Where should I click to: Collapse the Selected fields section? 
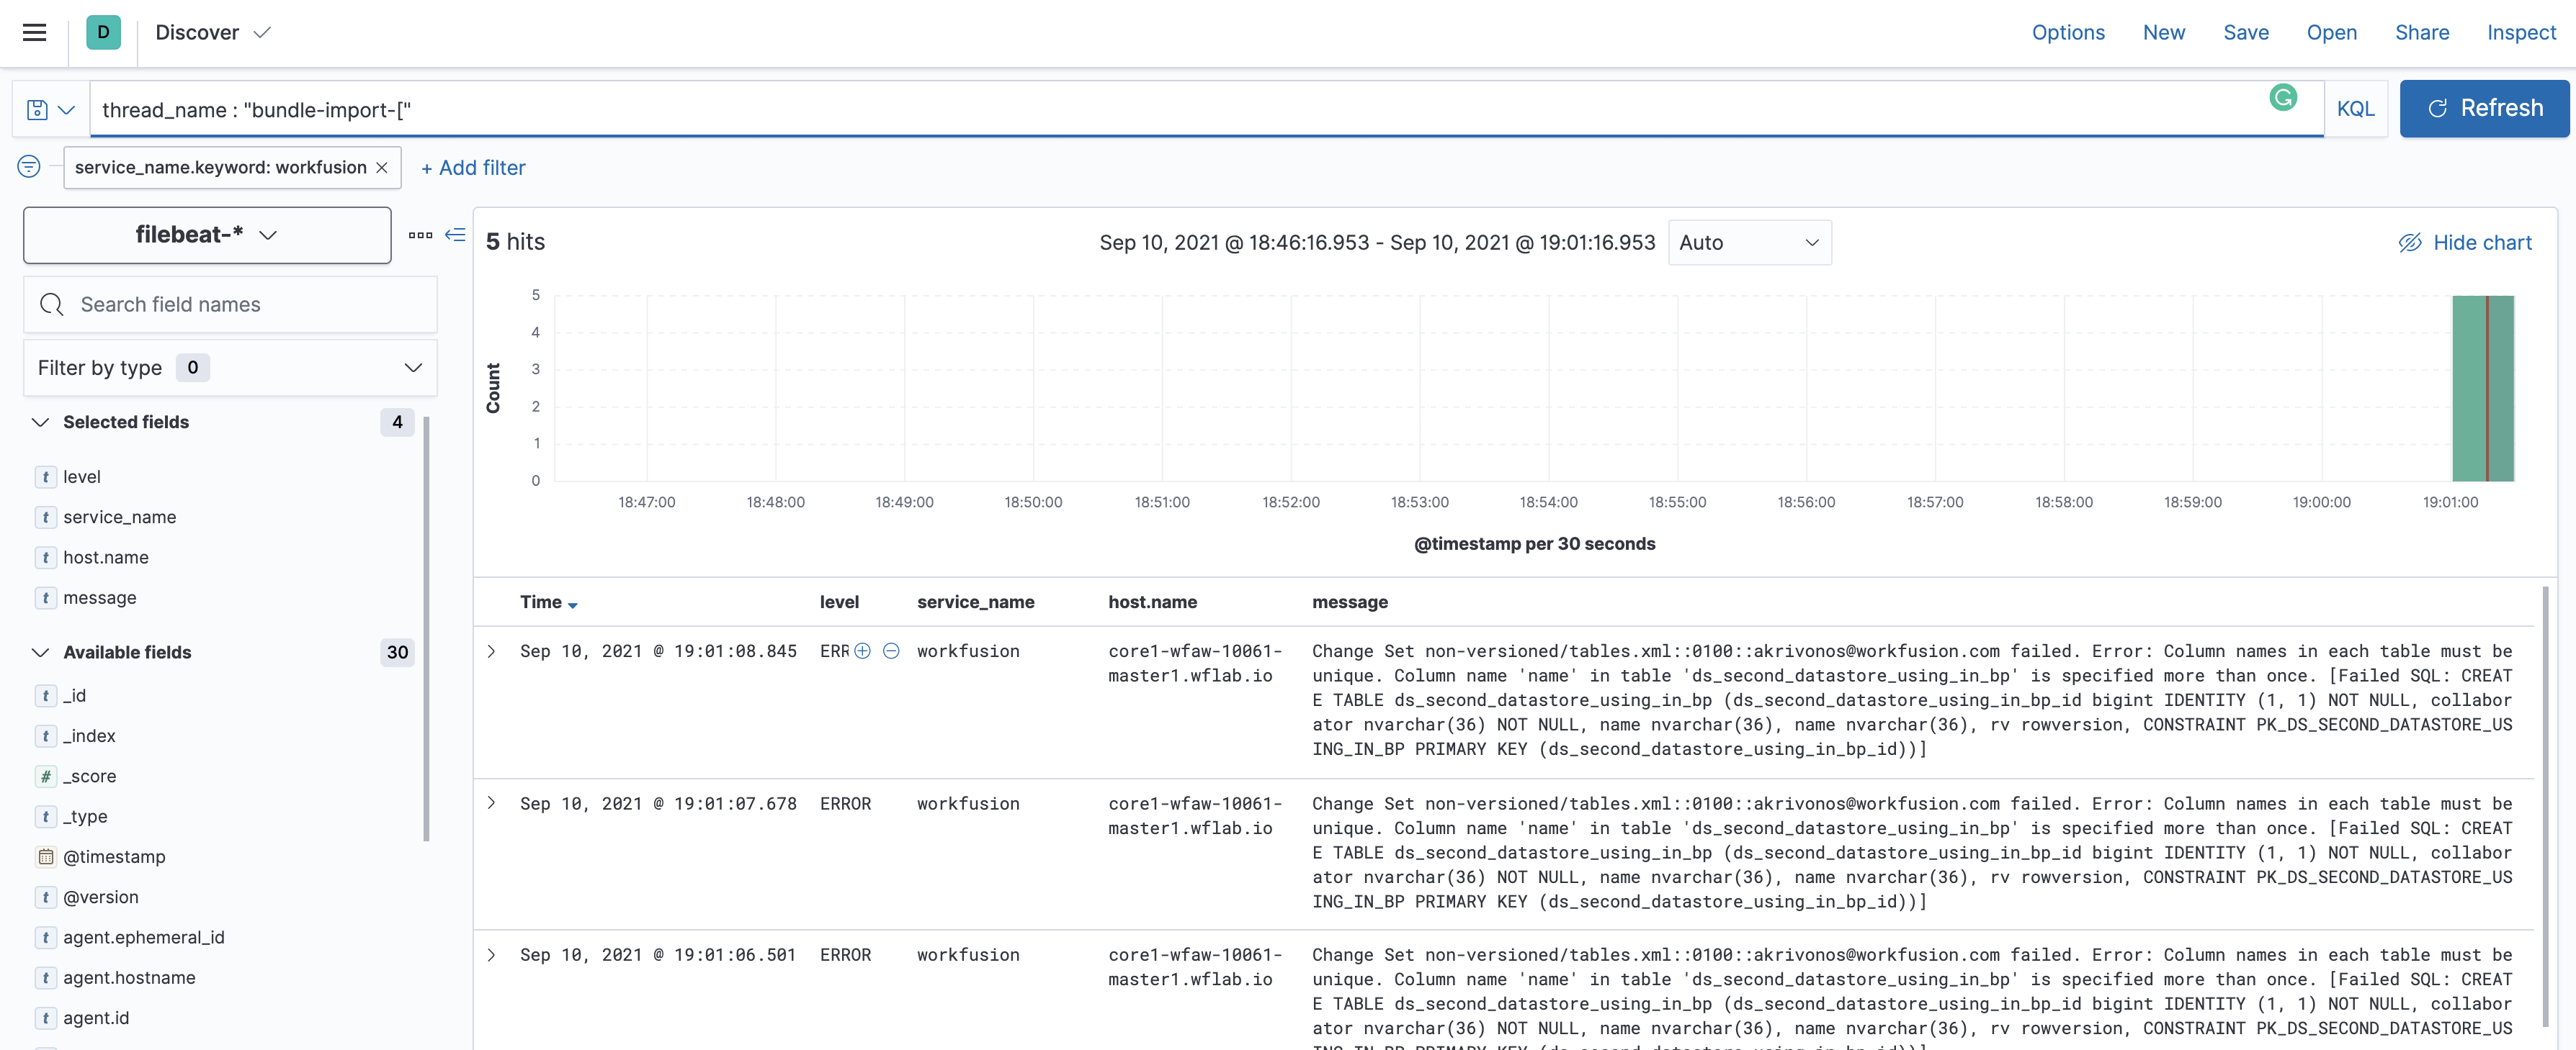tap(40, 422)
